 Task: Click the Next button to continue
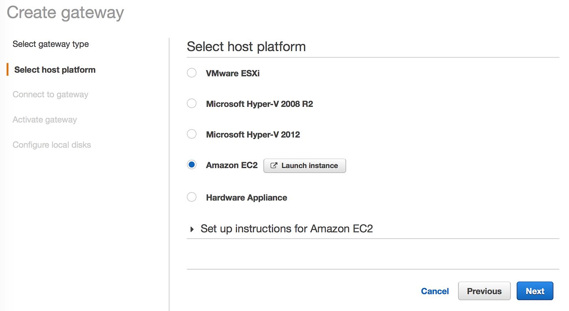point(535,291)
